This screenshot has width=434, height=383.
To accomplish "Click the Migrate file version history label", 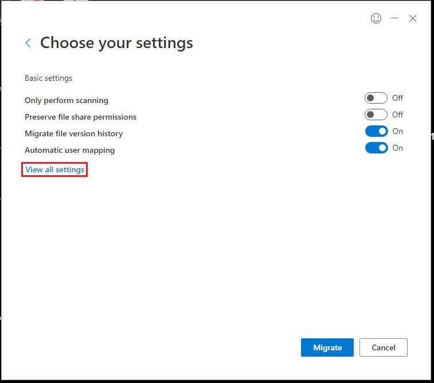I will coord(73,133).
